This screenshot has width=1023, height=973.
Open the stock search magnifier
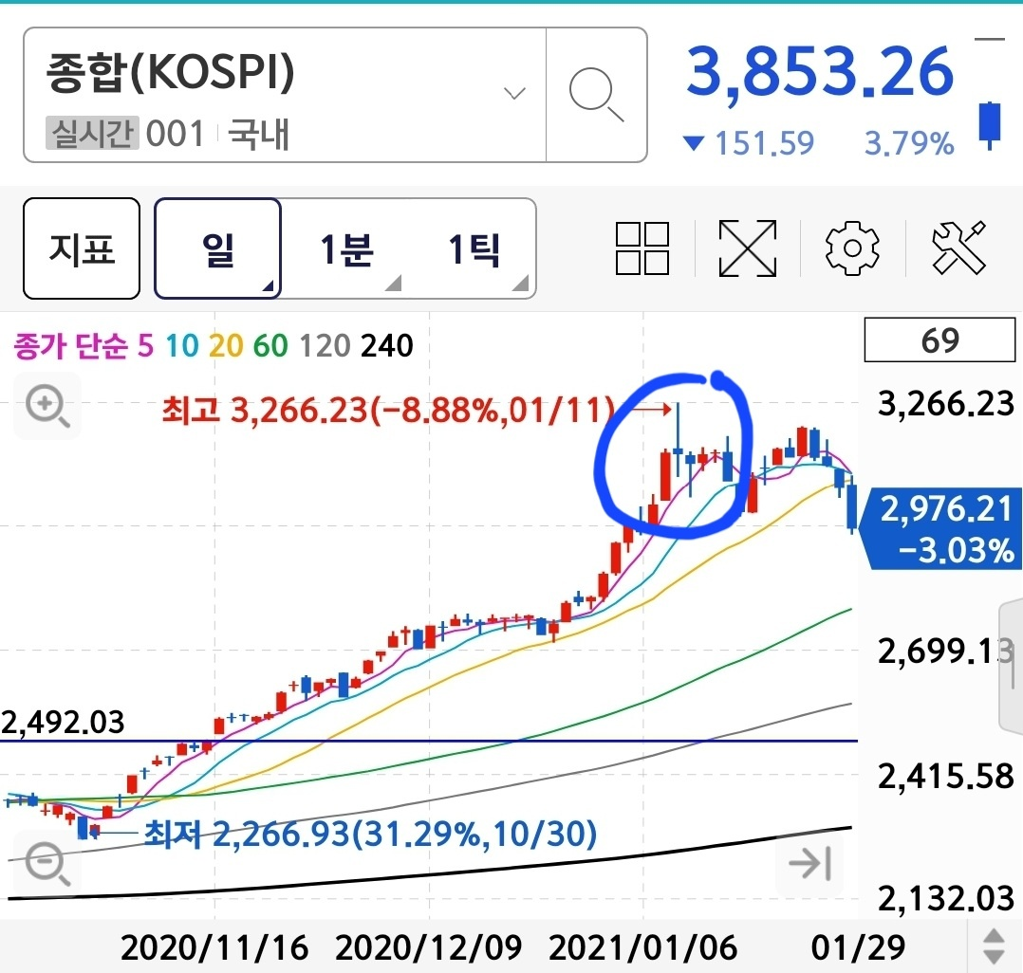(596, 95)
